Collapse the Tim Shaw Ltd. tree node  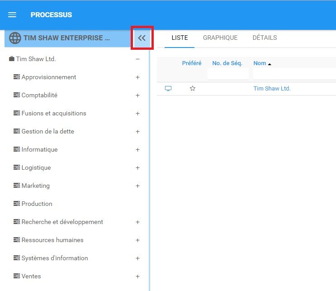(138, 59)
